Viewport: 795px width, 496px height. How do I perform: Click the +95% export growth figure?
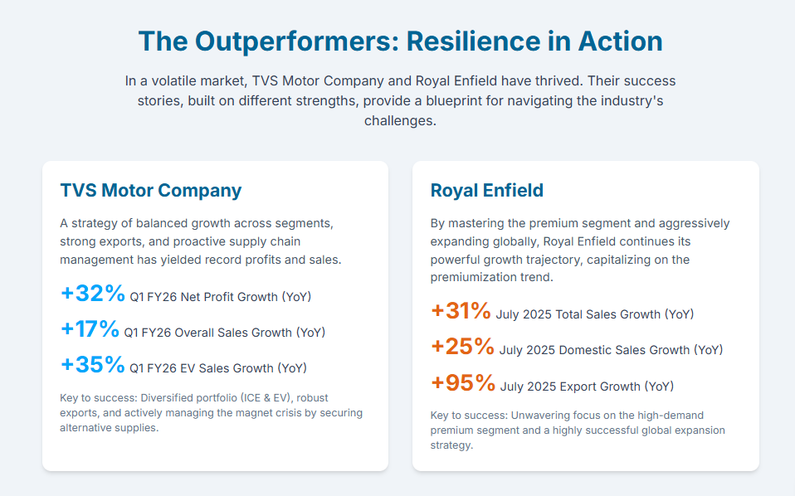click(x=463, y=382)
